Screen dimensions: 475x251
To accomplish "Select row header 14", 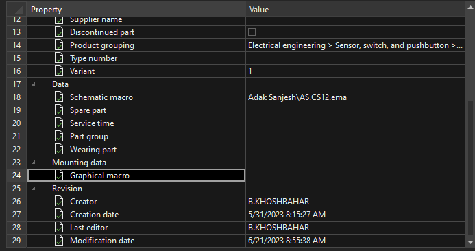I will pyautogui.click(x=16, y=45).
